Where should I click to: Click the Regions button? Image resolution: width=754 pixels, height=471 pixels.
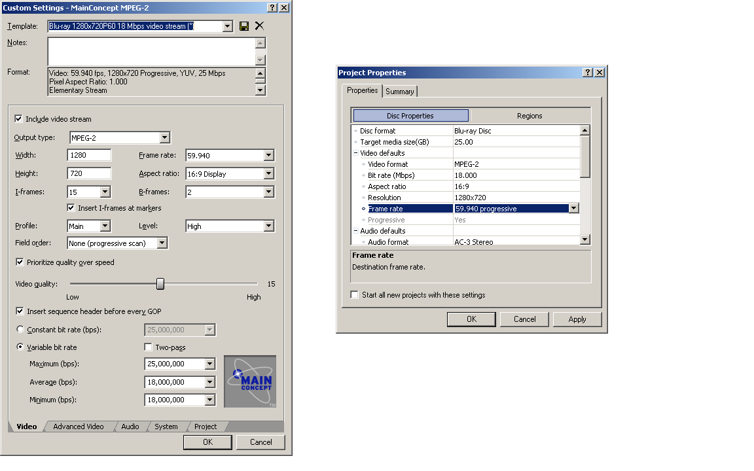530,116
